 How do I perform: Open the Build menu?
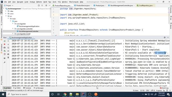tap(45, 2)
